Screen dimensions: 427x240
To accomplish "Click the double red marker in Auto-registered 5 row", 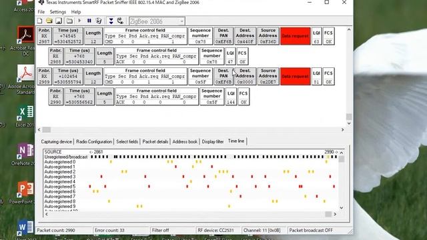I will click(x=301, y=187).
